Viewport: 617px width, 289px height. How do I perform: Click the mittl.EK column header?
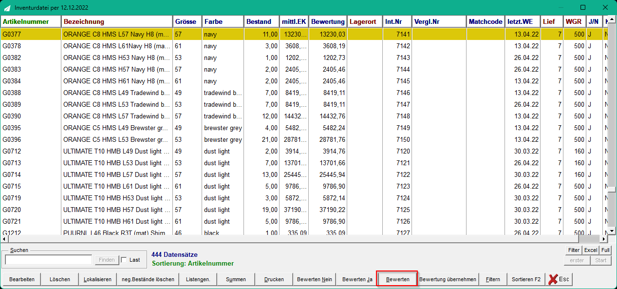(x=294, y=22)
